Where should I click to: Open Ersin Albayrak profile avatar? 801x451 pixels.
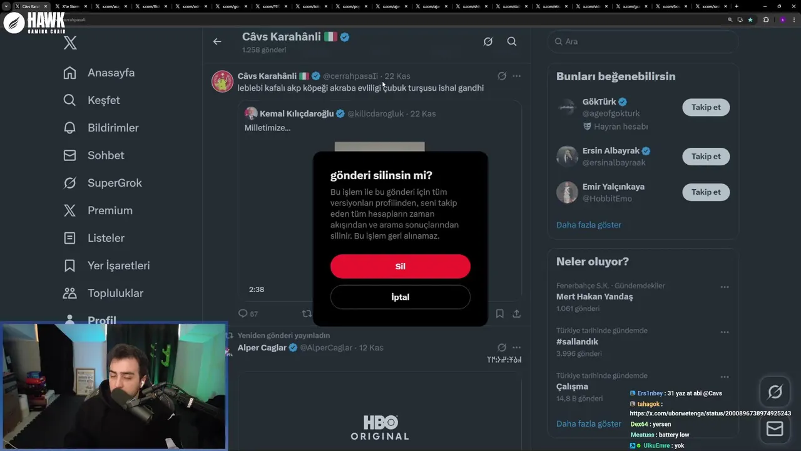[567, 157]
